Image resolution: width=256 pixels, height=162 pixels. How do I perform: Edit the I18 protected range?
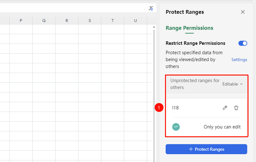(x=225, y=108)
